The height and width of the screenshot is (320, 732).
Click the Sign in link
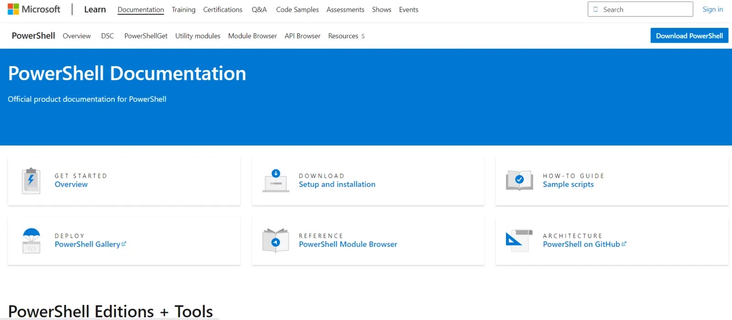(712, 10)
